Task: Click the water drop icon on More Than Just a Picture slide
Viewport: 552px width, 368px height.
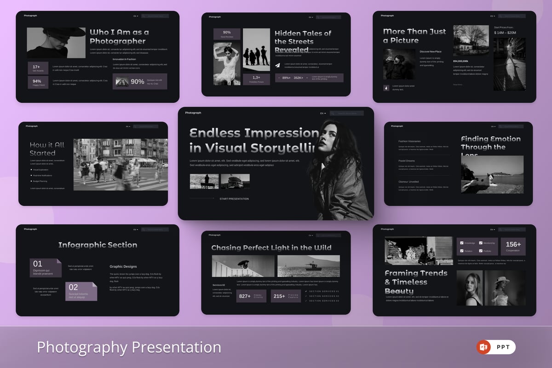Action: pos(385,87)
